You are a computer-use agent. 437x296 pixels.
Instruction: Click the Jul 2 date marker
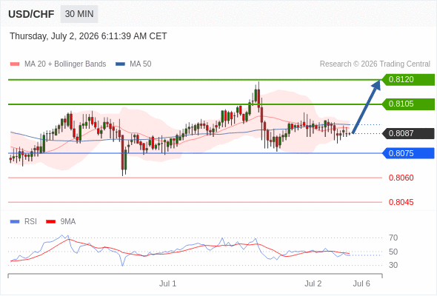coord(313,283)
